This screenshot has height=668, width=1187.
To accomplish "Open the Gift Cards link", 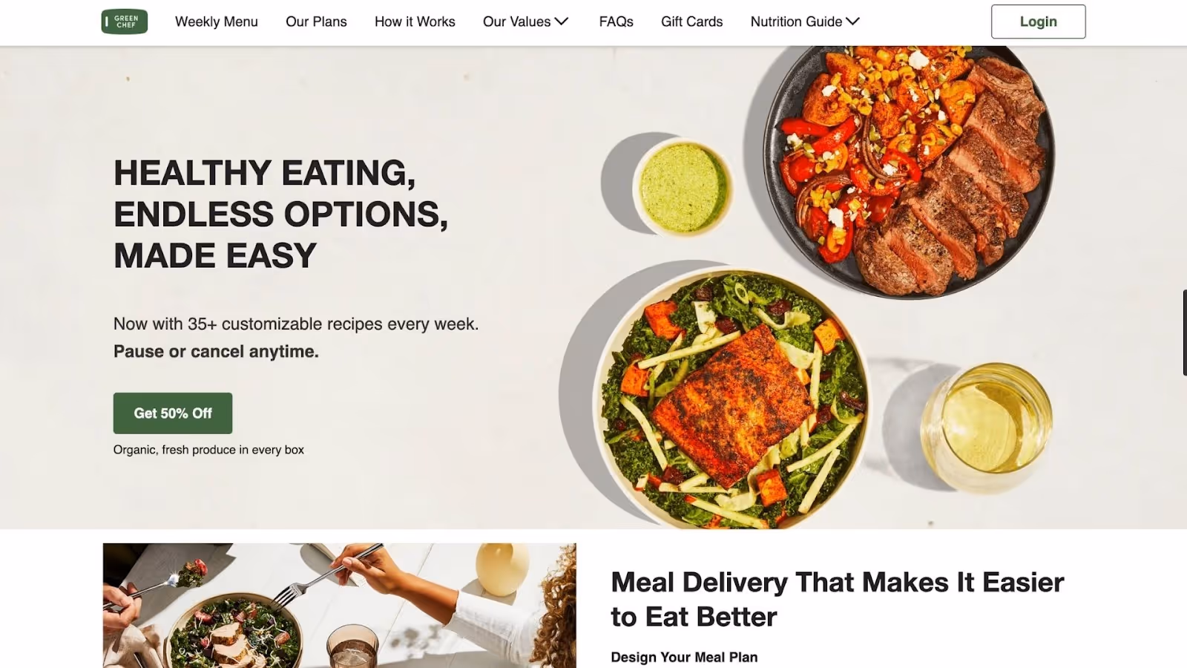I will [x=691, y=22].
